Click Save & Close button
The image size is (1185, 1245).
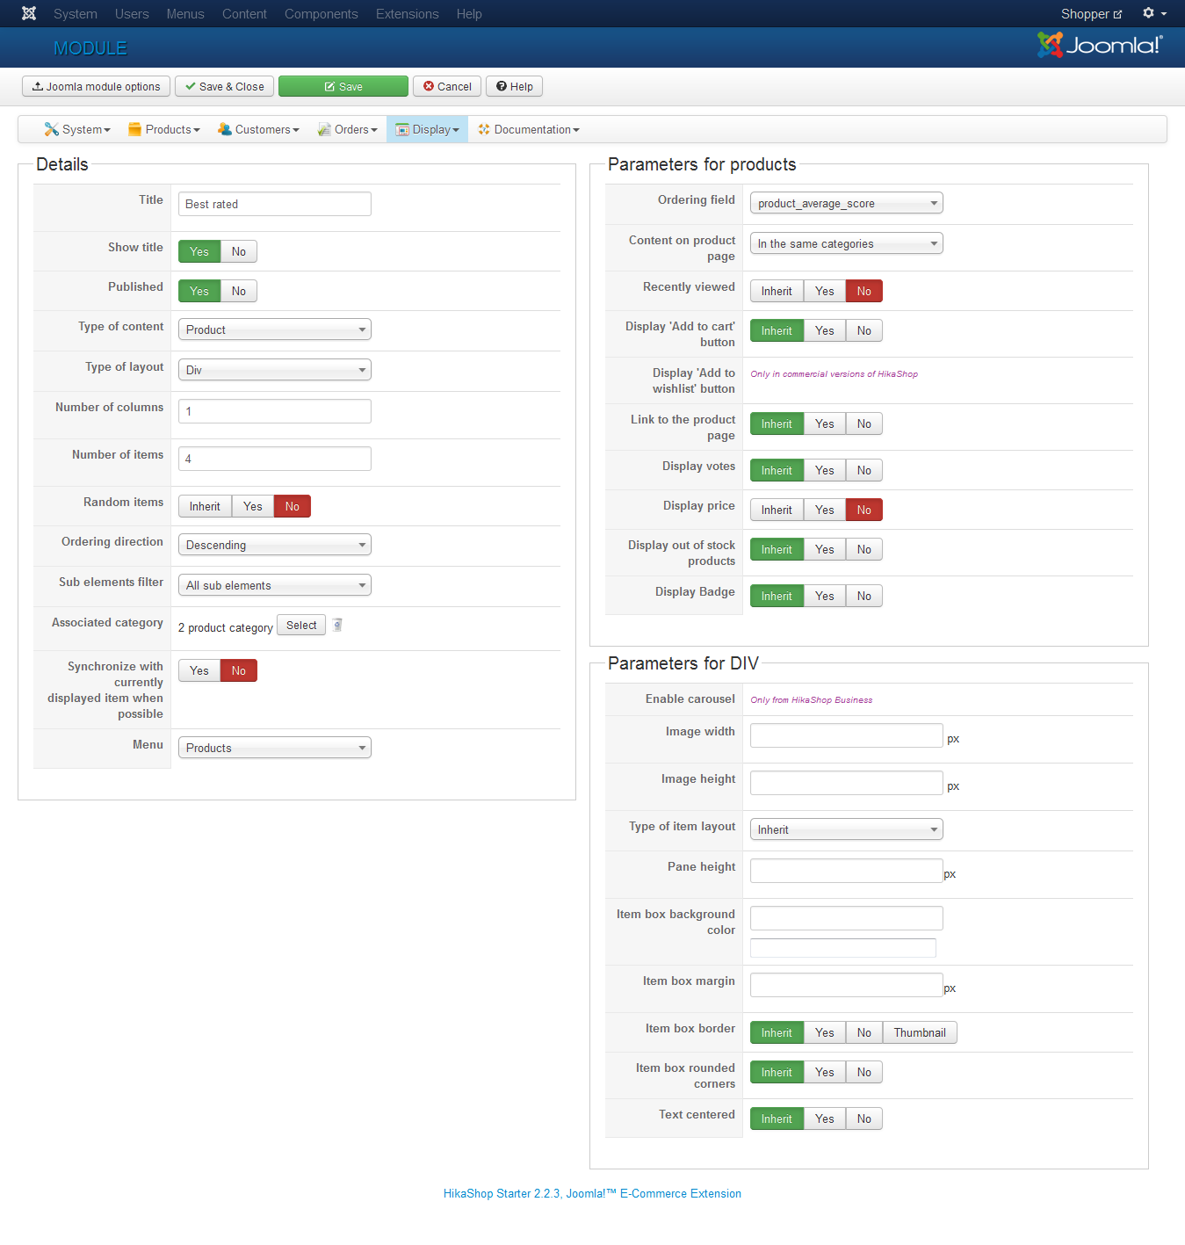point(224,86)
